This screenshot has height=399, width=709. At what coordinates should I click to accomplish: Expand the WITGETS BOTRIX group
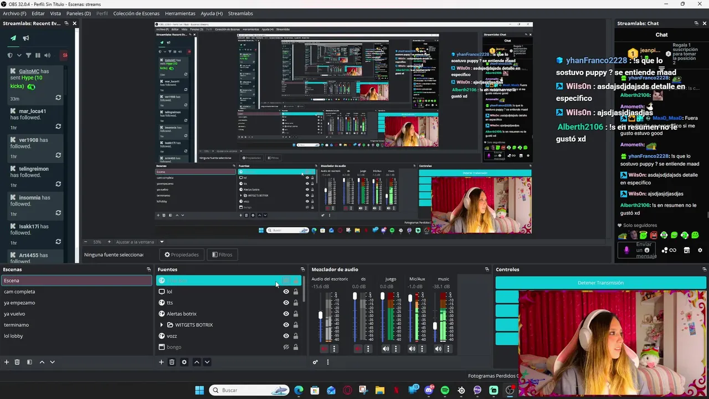pos(161,325)
